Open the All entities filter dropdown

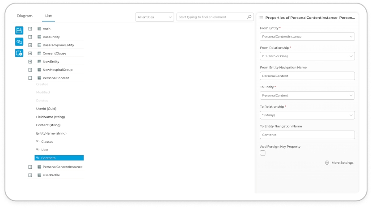[154, 17]
